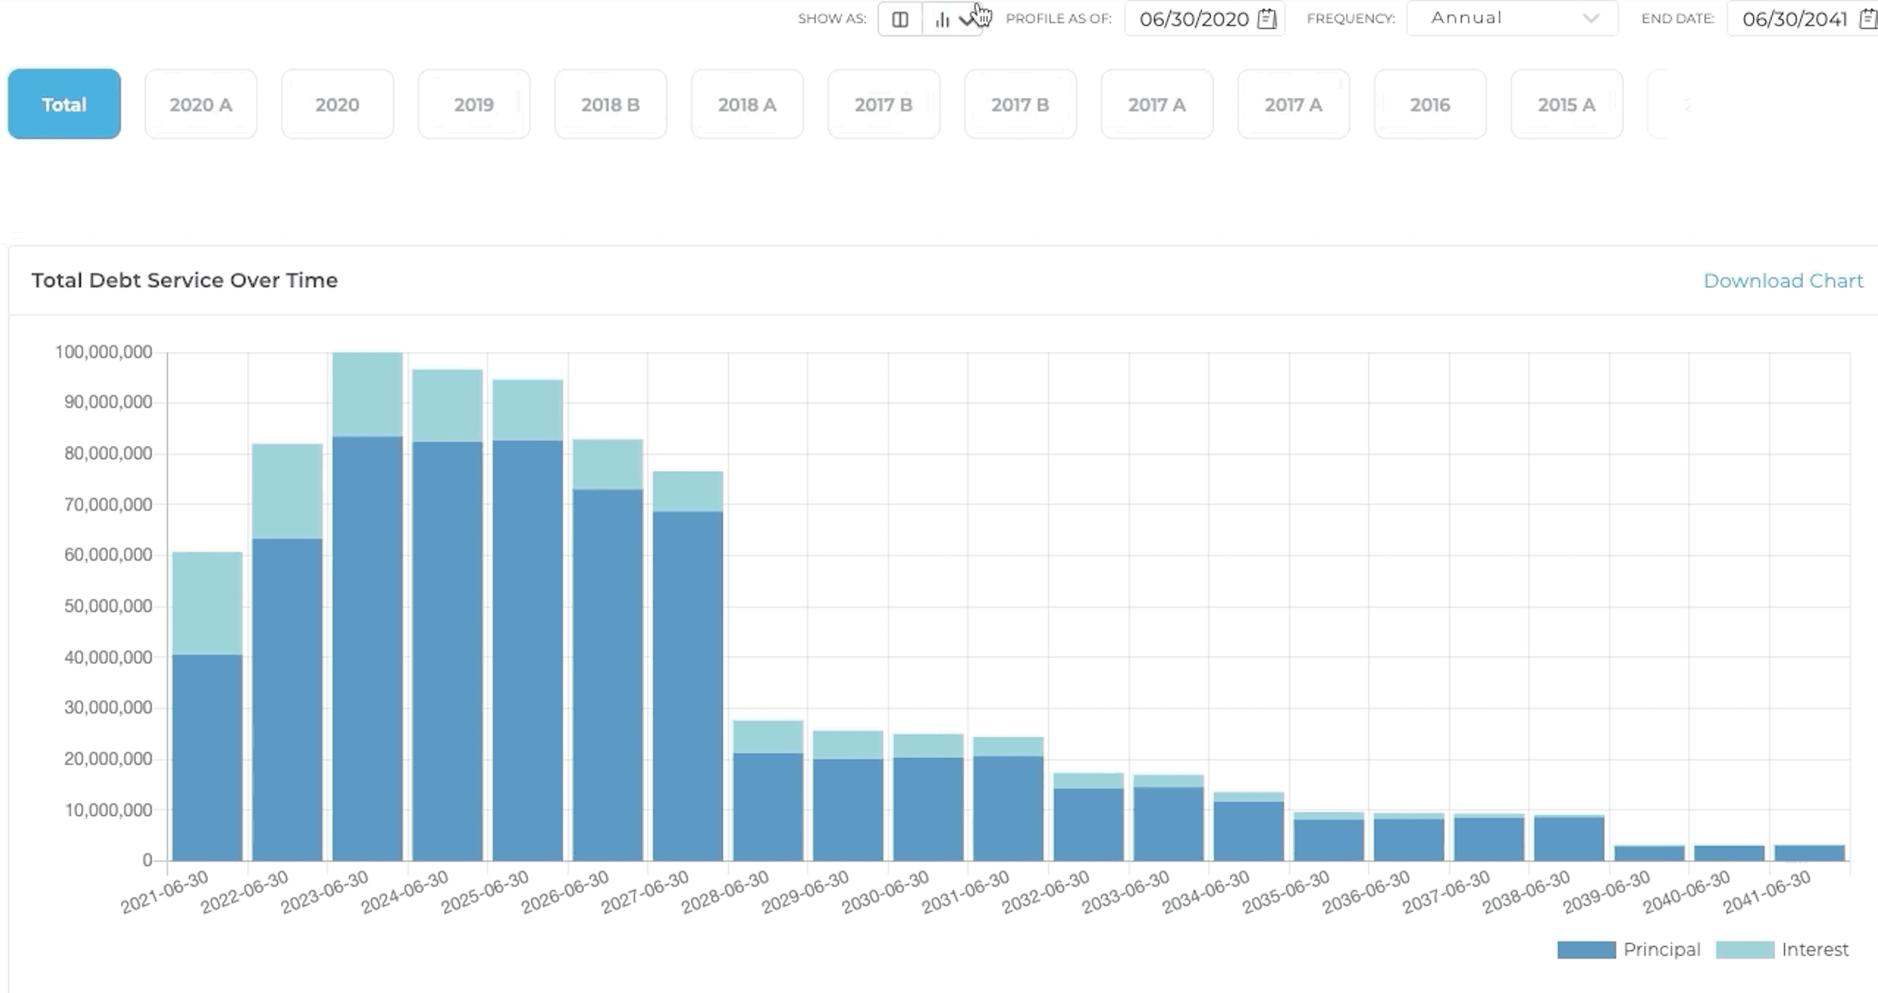Select the 2020 A series tab
The width and height of the screenshot is (1878, 993).
coord(200,104)
